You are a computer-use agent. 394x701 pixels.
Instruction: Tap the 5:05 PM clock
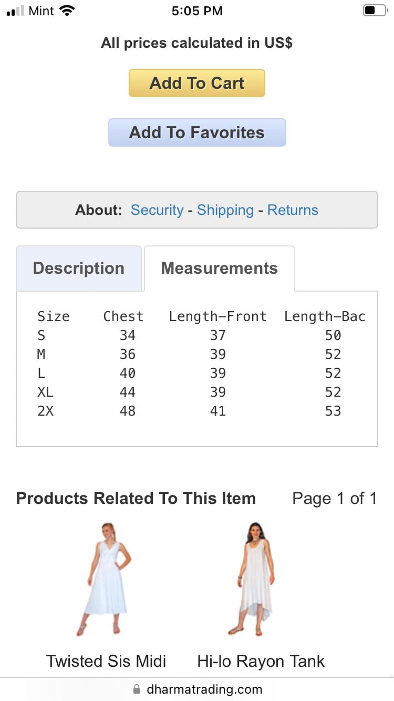pyautogui.click(x=197, y=11)
